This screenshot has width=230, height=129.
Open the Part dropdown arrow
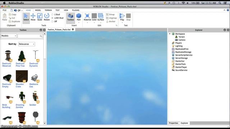(x=79, y=23)
